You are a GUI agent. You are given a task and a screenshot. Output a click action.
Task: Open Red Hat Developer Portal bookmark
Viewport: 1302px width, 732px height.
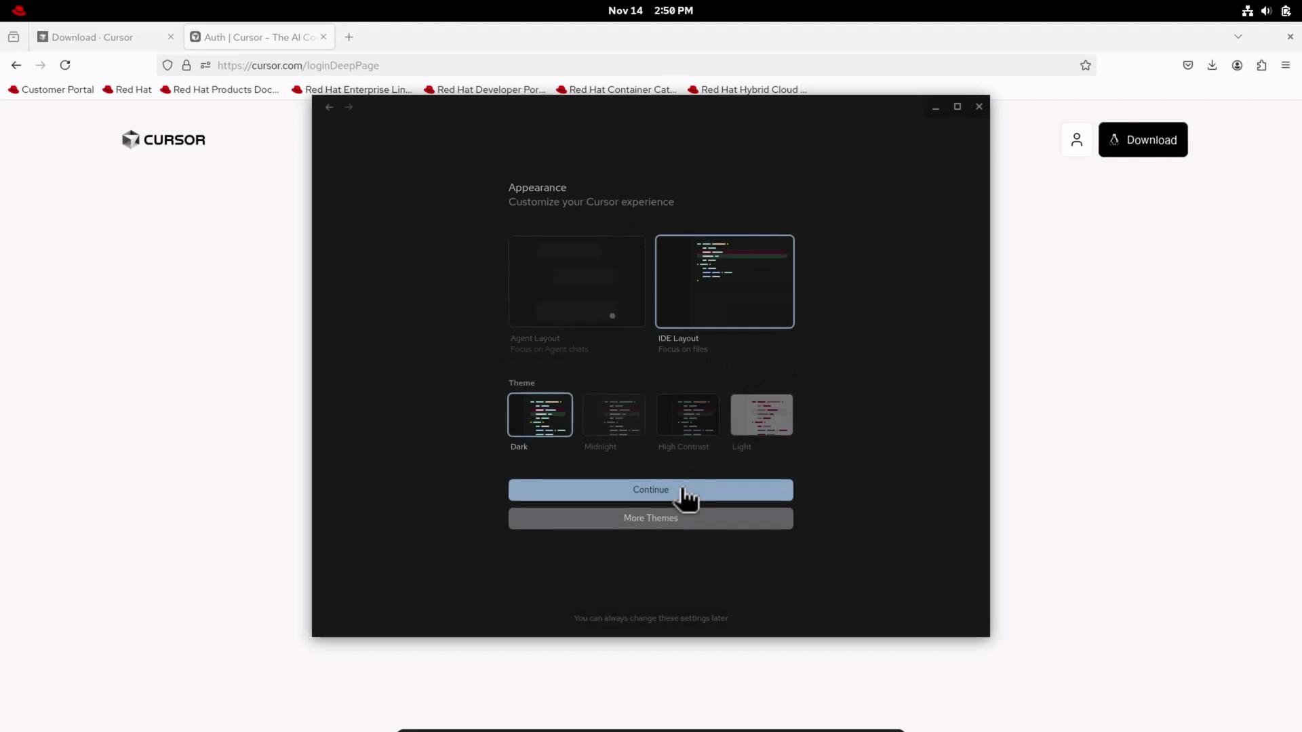tap(484, 89)
